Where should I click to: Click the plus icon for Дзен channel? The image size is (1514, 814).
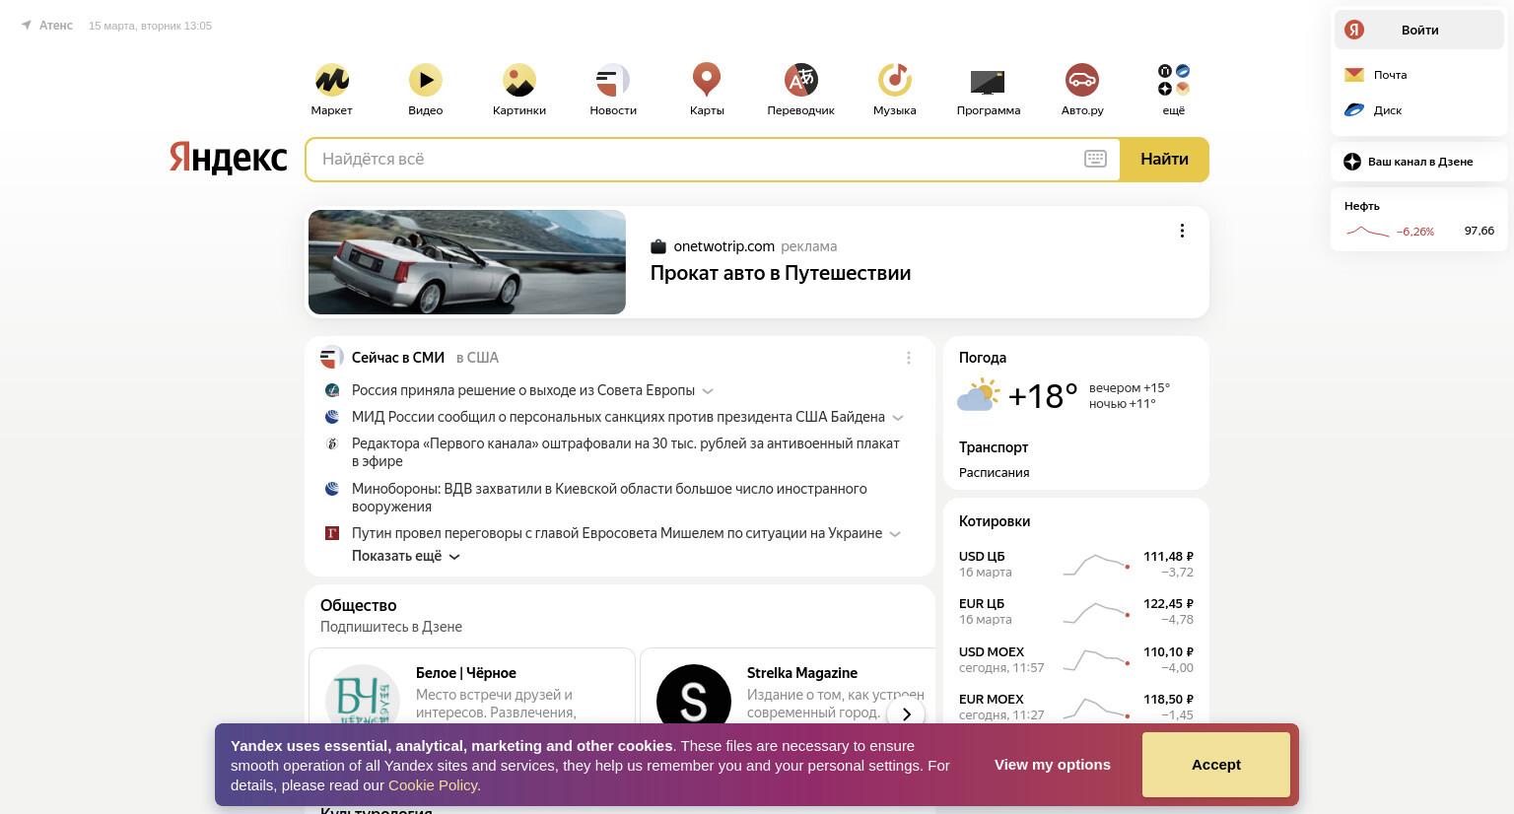1352,162
